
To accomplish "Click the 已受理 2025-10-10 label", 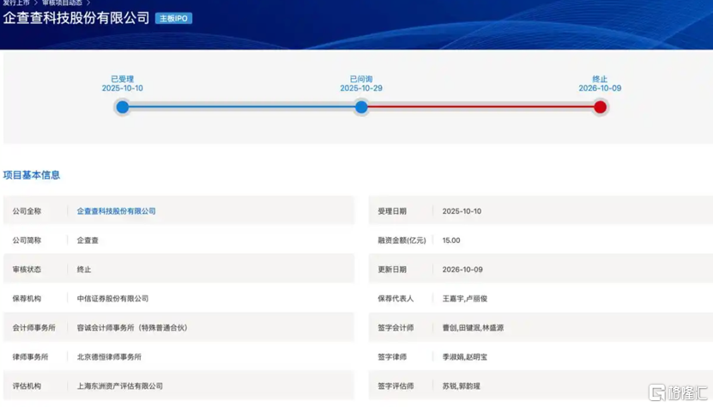I will 123,84.
